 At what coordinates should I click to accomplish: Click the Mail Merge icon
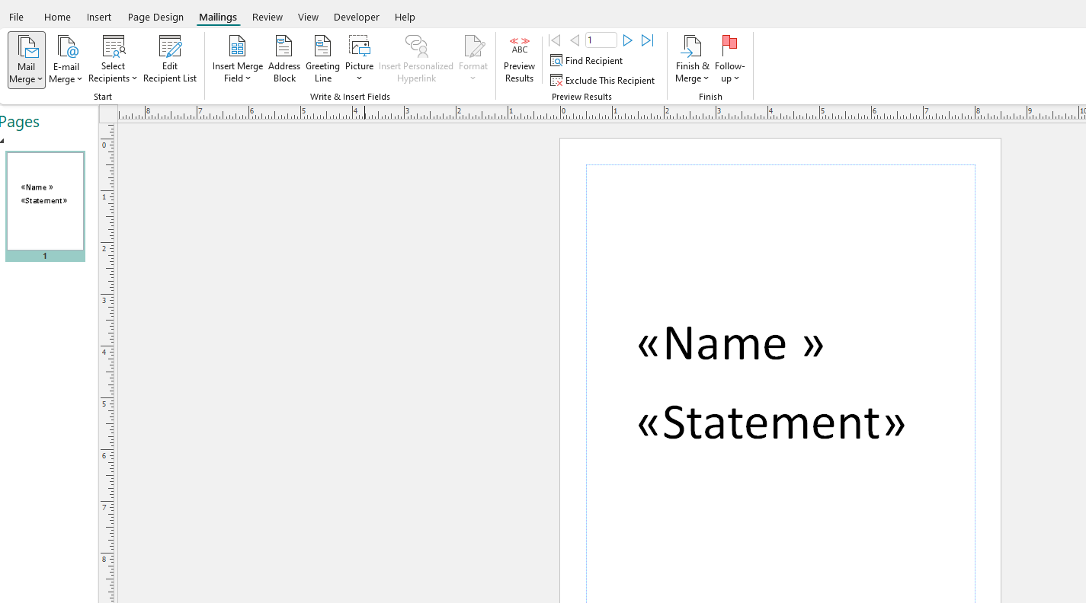coord(27,47)
